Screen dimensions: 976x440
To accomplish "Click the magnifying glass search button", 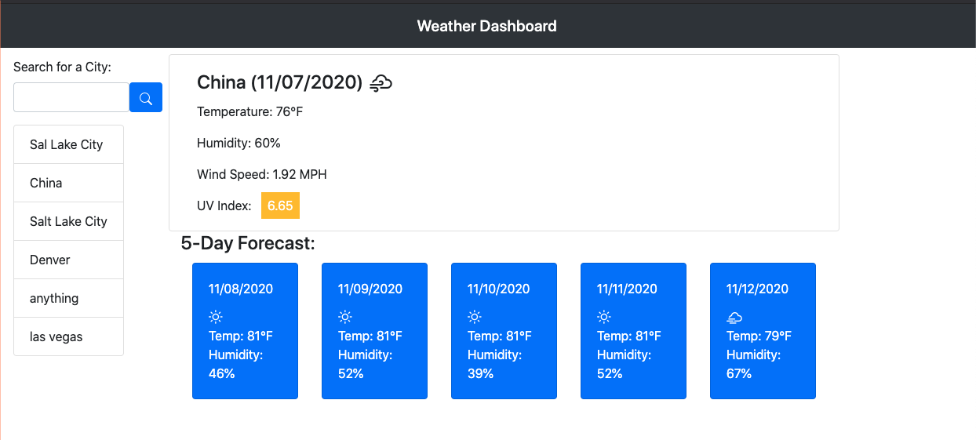I will coord(146,97).
